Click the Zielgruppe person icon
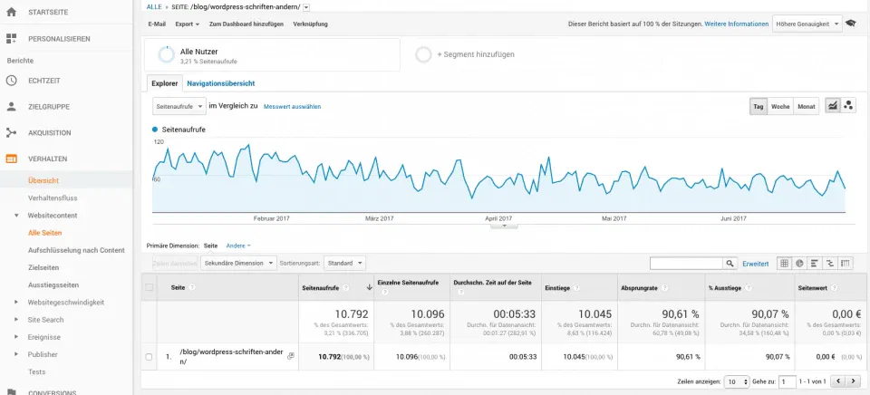 [11, 107]
